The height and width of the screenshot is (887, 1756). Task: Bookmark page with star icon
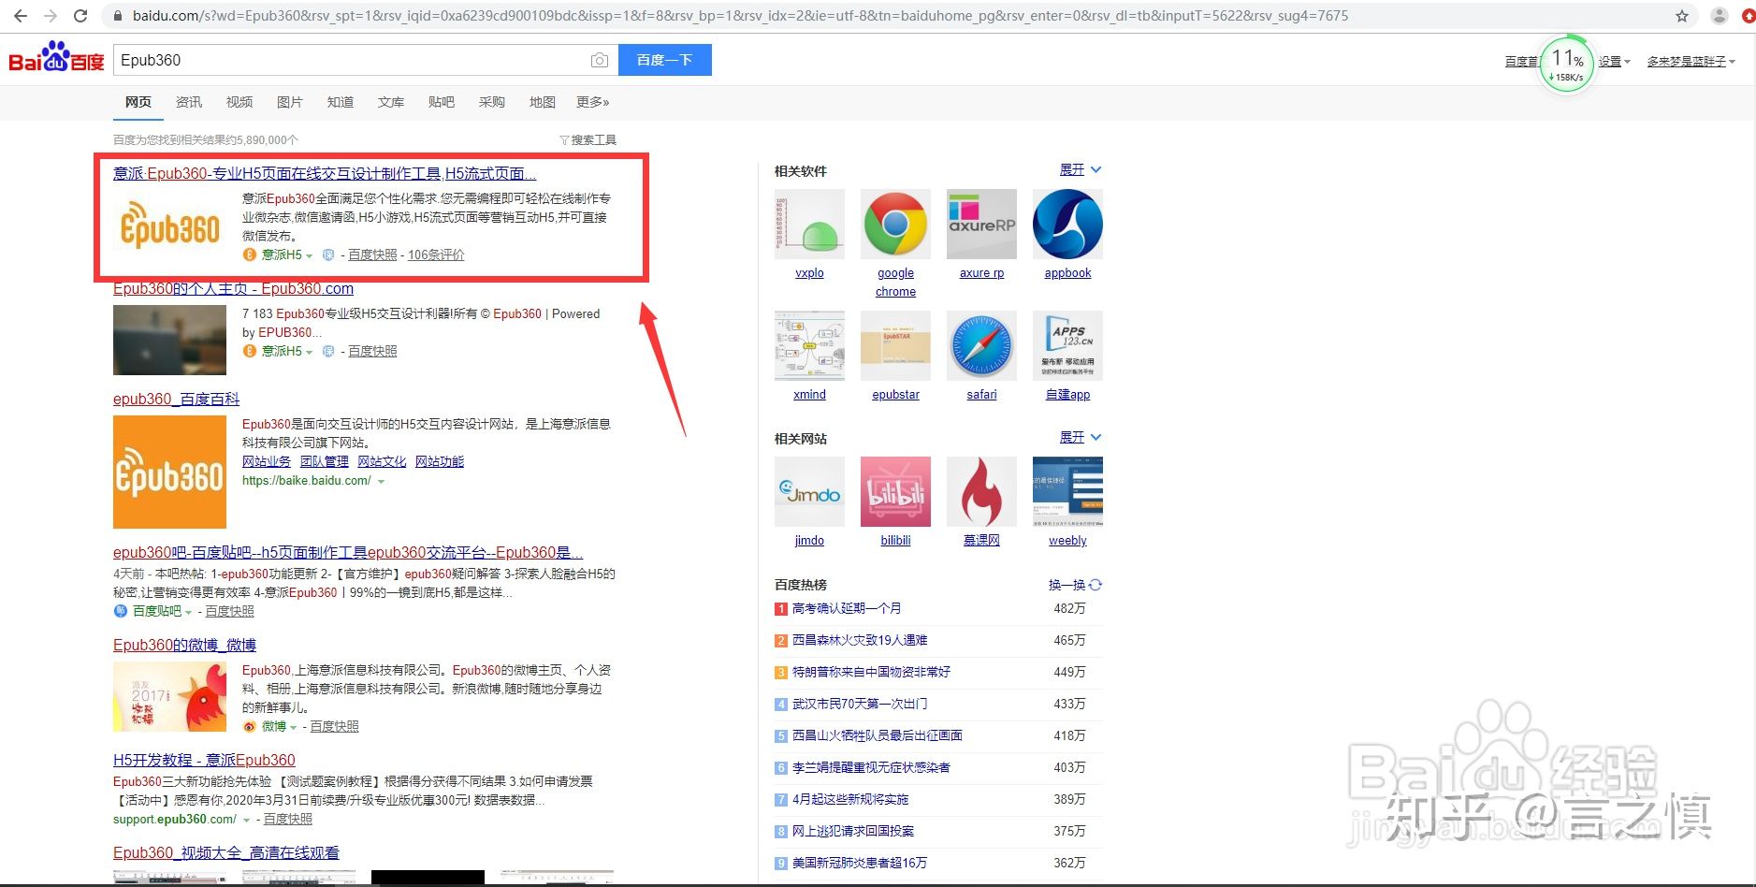click(1681, 16)
